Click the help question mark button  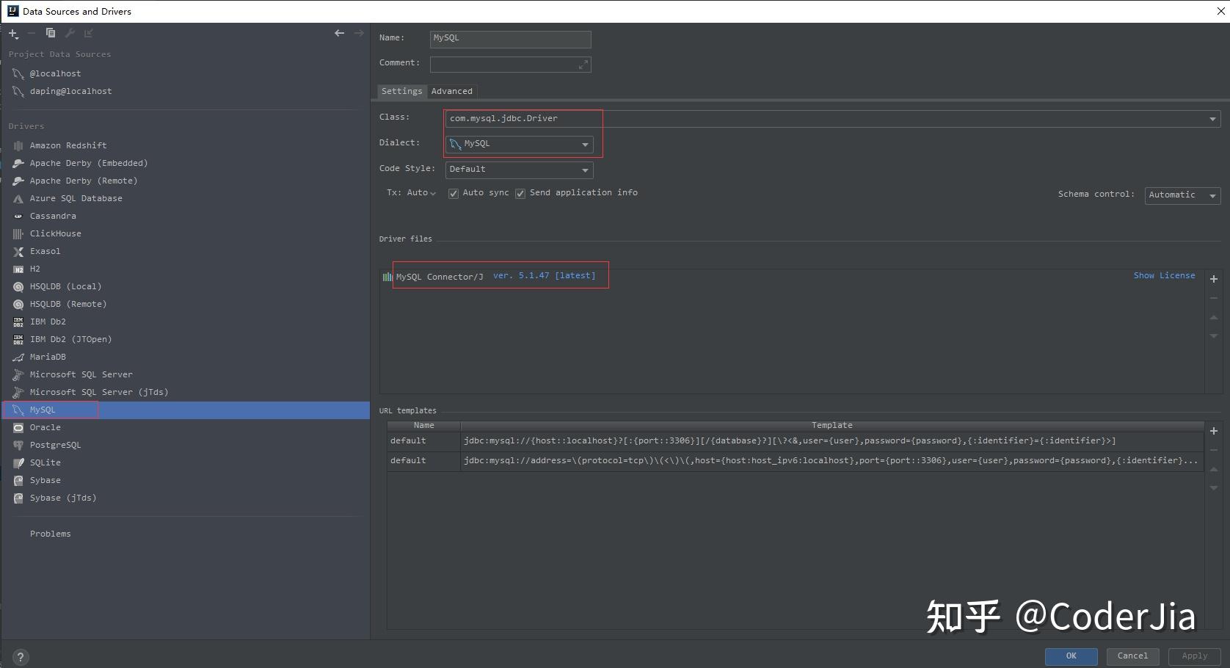click(x=21, y=657)
